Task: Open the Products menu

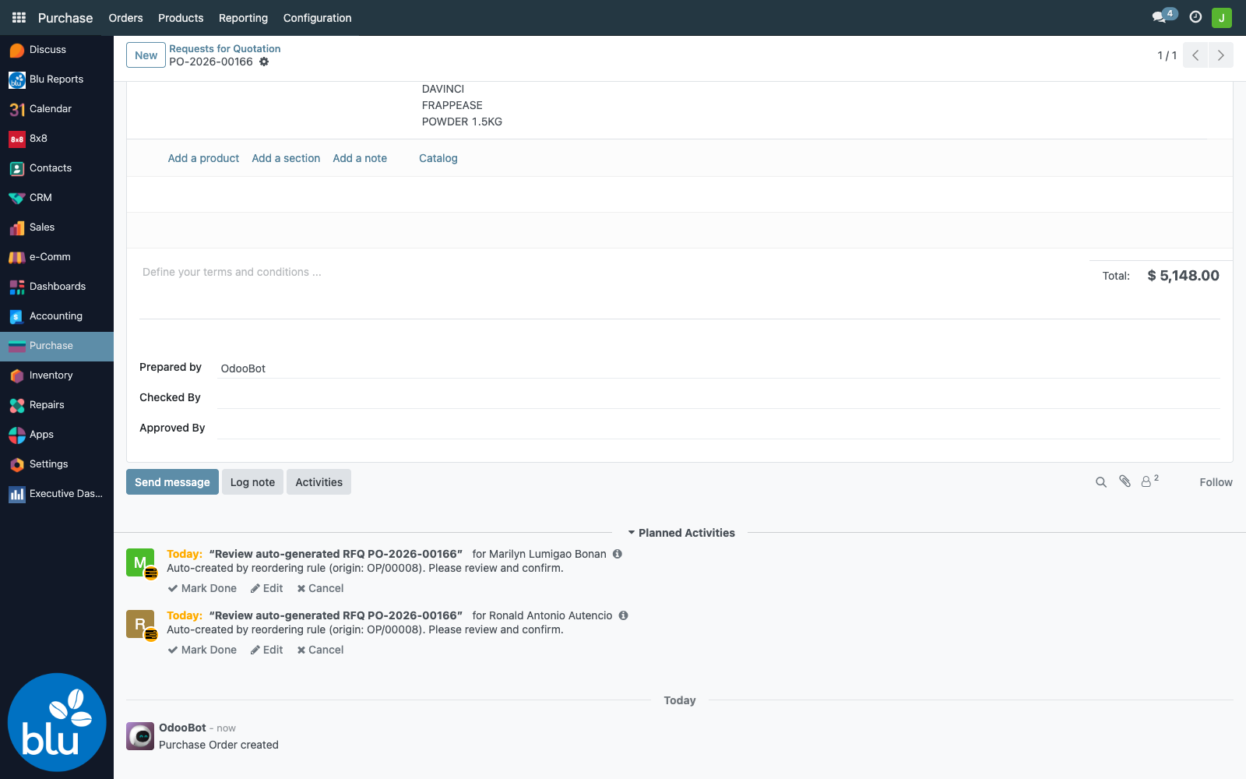Action: [x=181, y=18]
